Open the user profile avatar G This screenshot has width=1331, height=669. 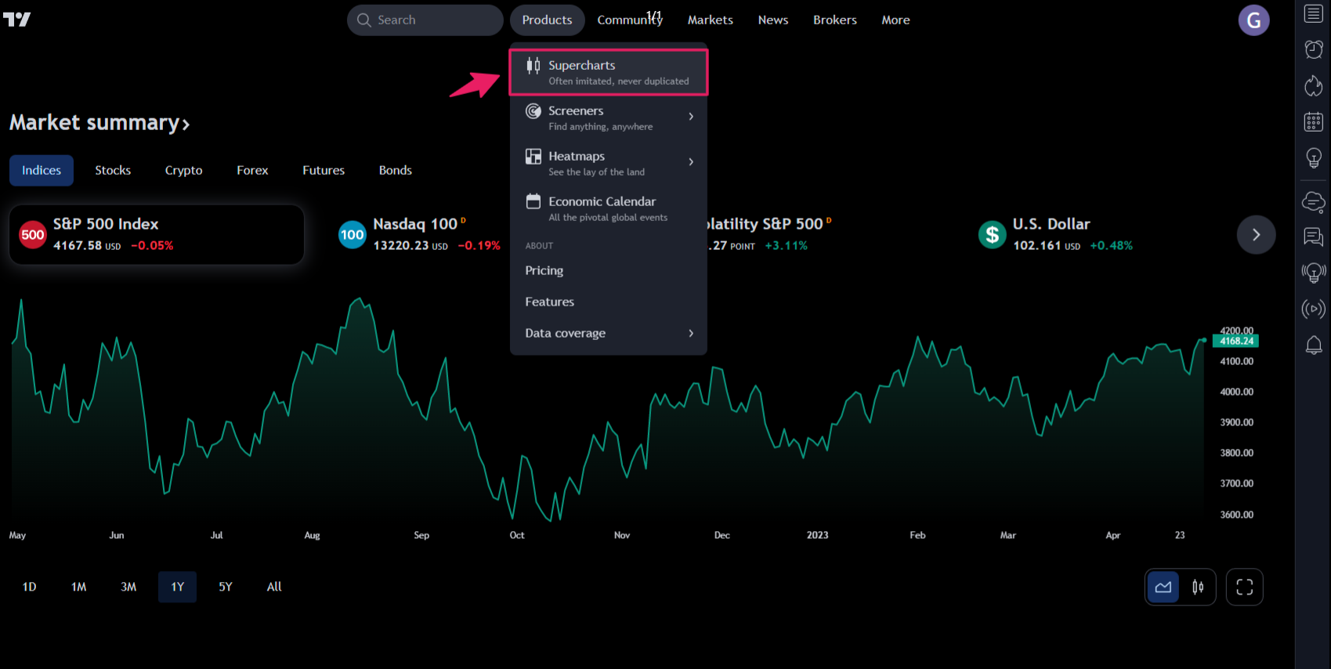coord(1253,20)
